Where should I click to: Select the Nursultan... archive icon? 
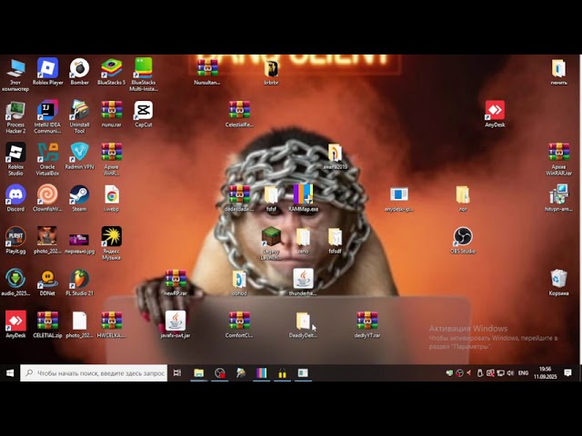[207, 72]
